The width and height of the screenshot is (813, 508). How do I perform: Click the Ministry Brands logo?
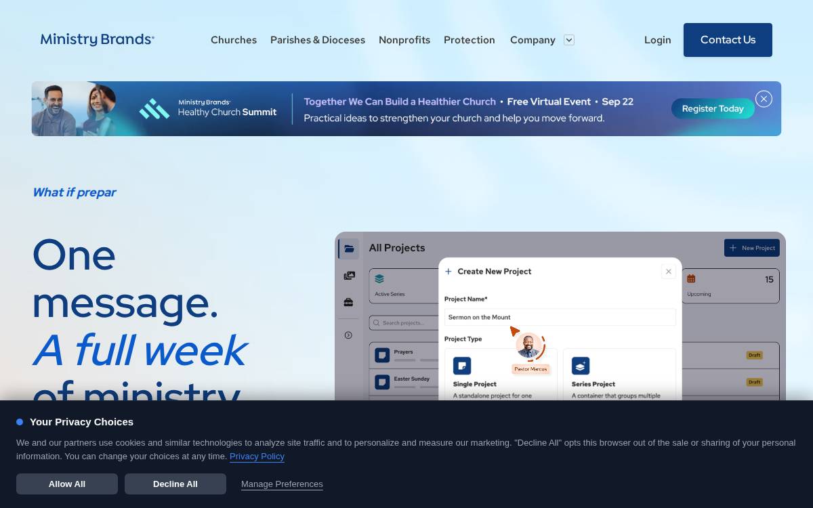[98, 39]
